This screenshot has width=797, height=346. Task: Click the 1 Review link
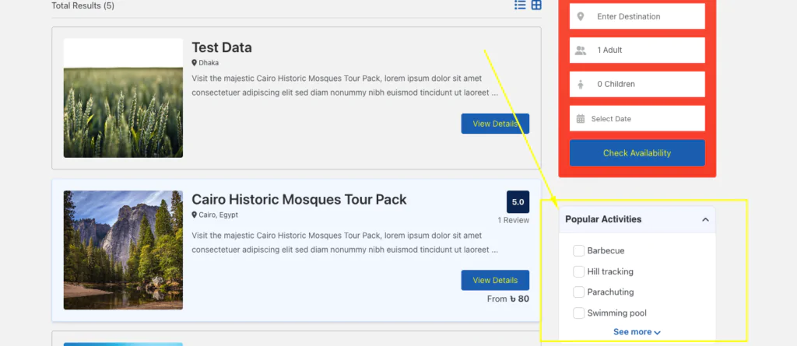[514, 221]
